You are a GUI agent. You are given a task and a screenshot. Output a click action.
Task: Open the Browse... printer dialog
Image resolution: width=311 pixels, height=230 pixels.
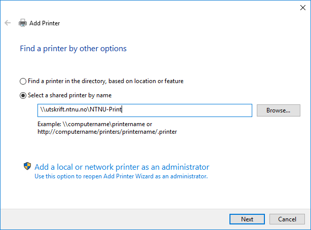[279, 110]
